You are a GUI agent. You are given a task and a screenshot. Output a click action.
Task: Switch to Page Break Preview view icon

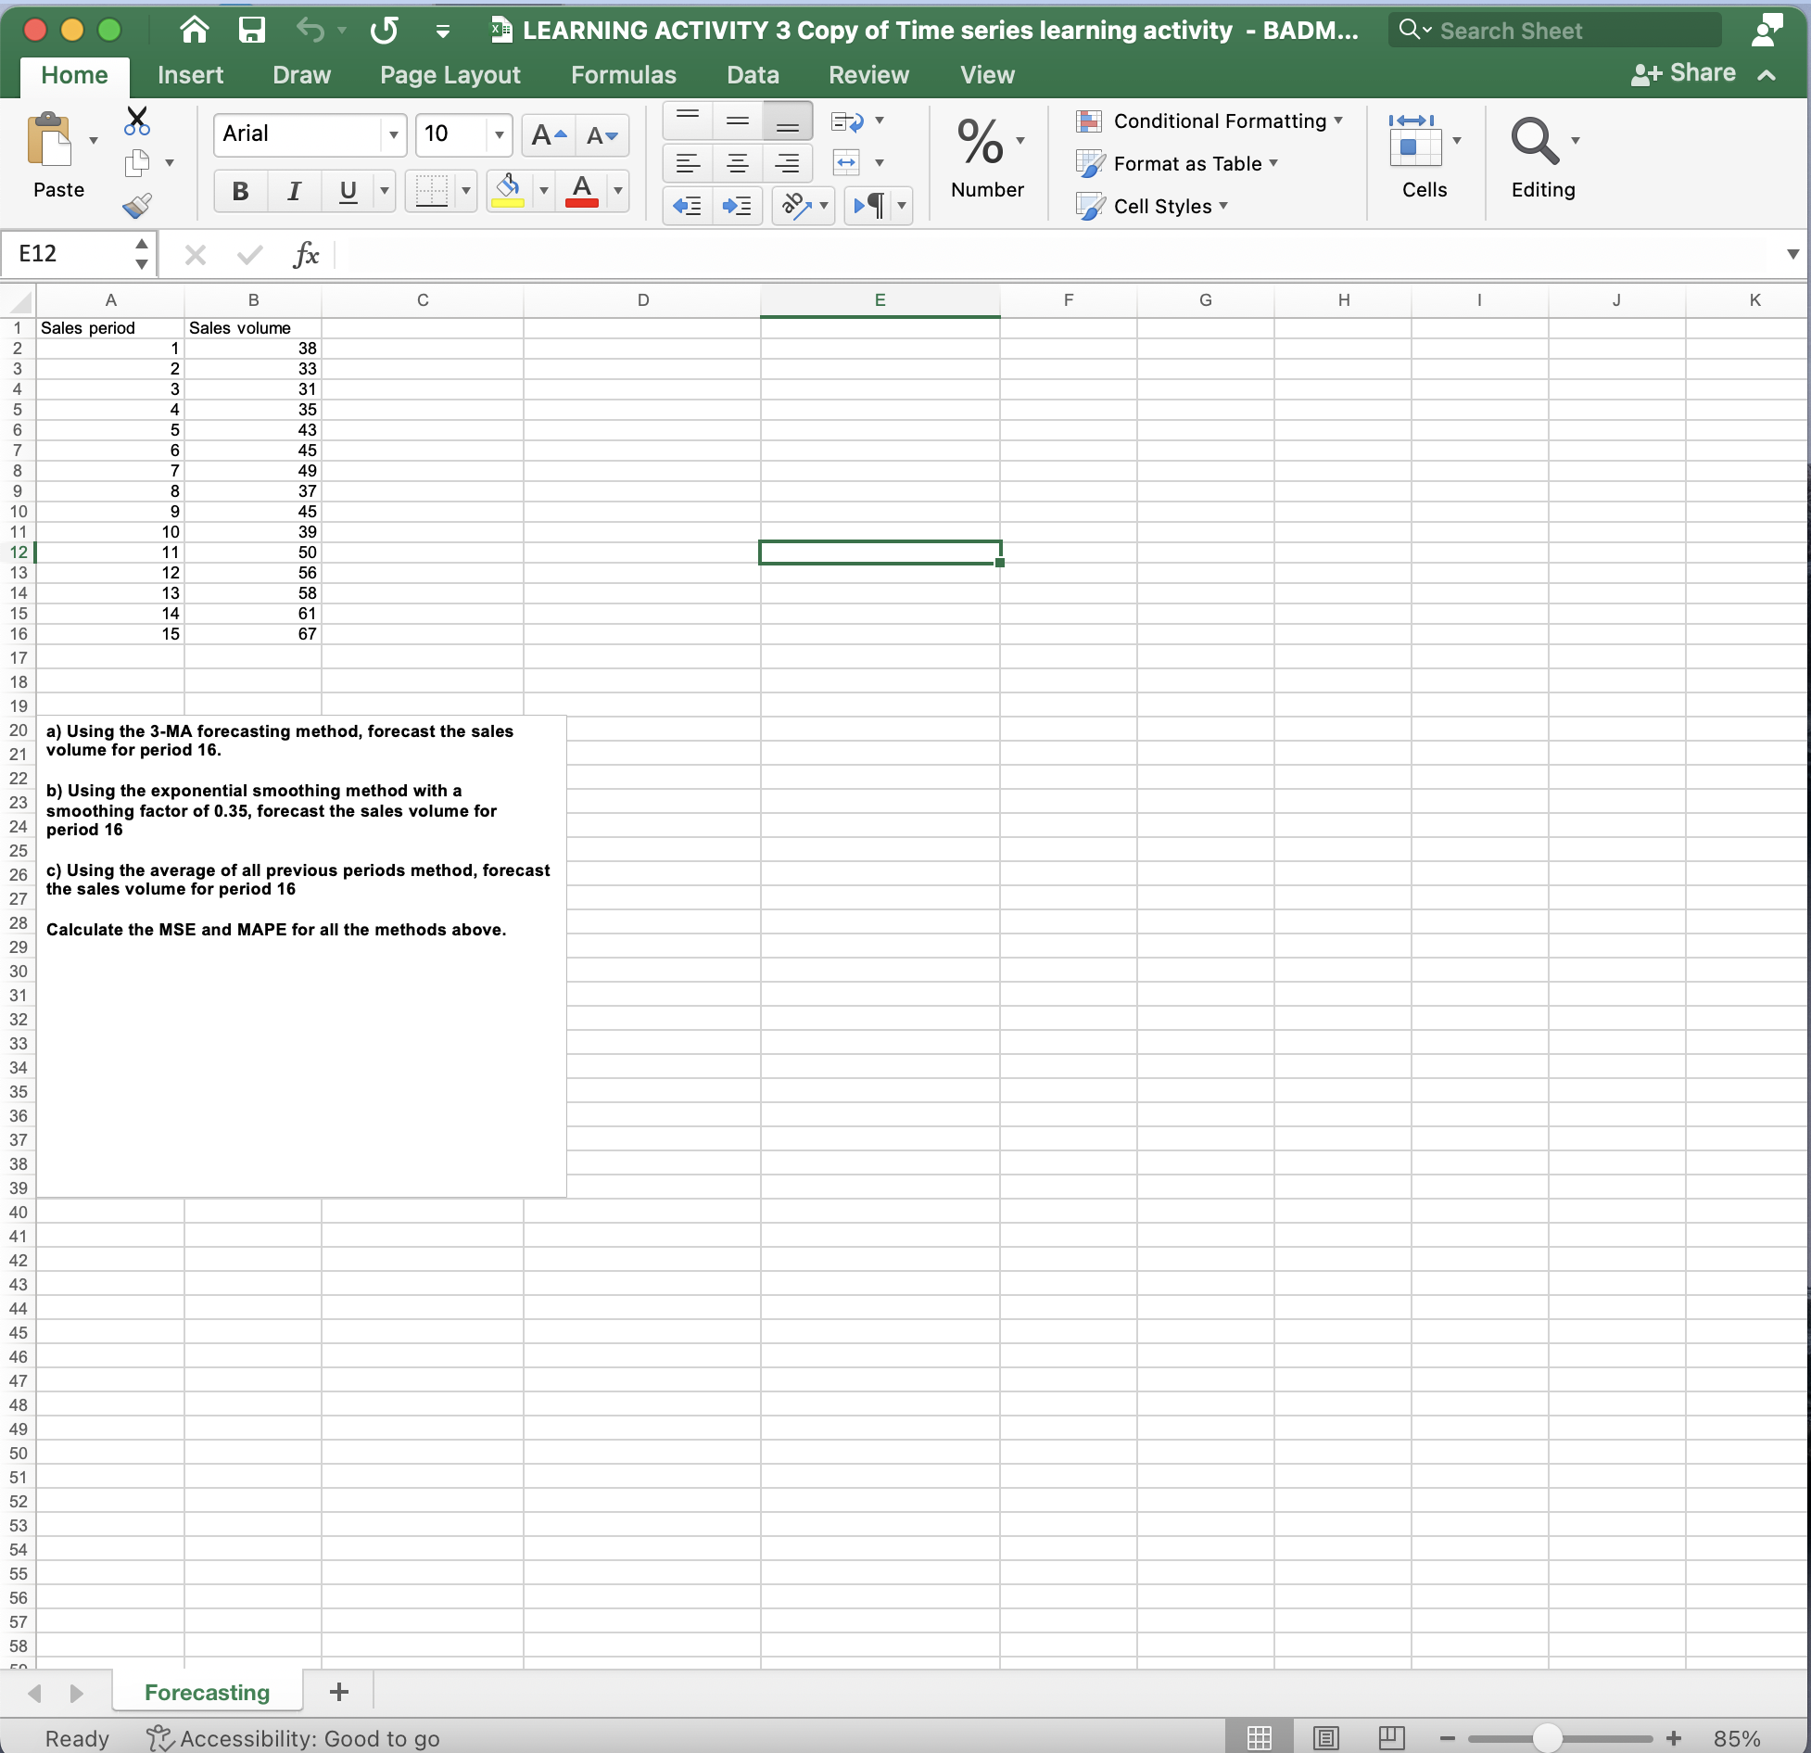tap(1390, 1737)
